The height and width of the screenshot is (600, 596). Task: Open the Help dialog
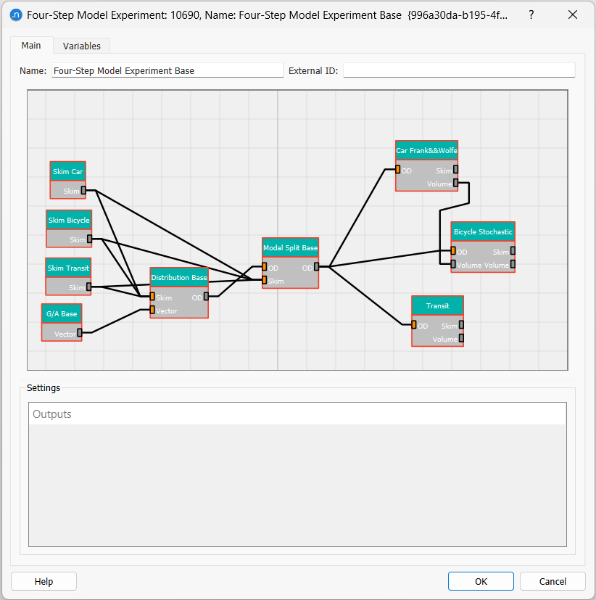point(43,580)
